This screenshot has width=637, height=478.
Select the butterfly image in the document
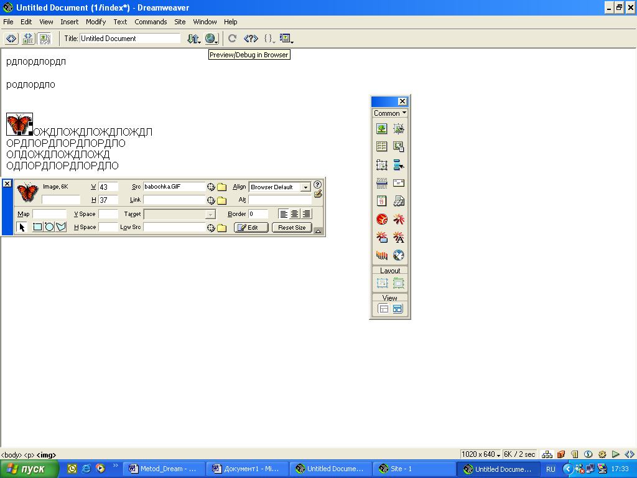point(19,124)
